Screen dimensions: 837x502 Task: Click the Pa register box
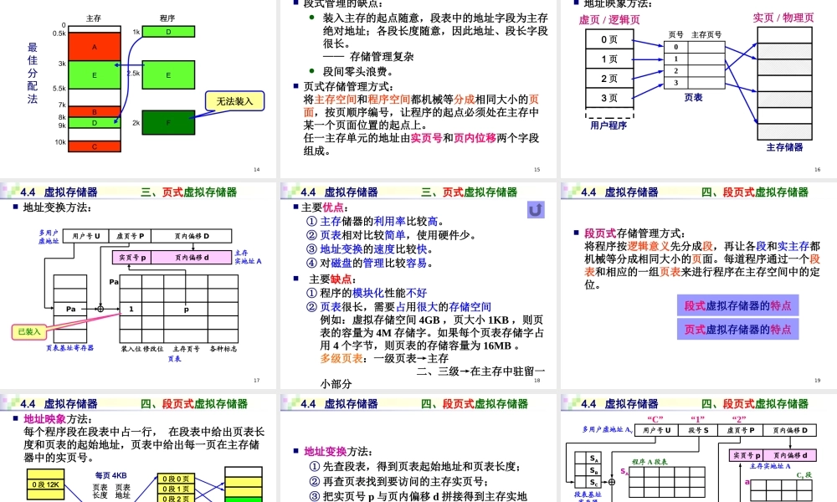(x=71, y=308)
